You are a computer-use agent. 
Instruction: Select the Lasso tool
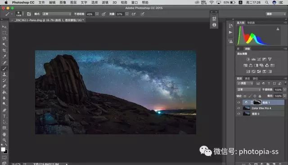(x=4, y=38)
